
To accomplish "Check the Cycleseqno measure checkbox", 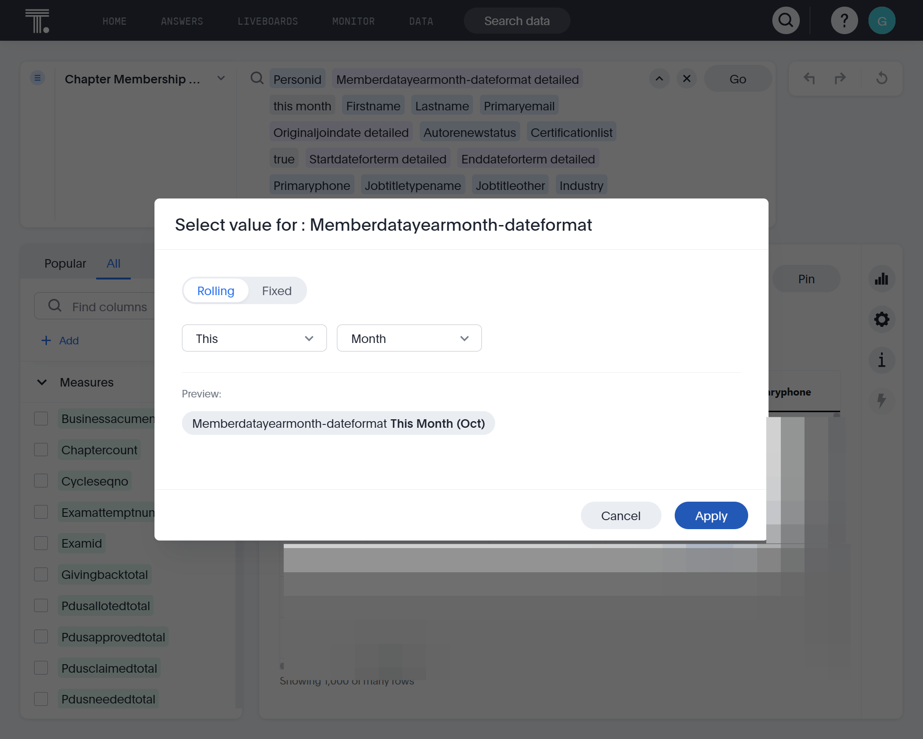I will pos(41,481).
